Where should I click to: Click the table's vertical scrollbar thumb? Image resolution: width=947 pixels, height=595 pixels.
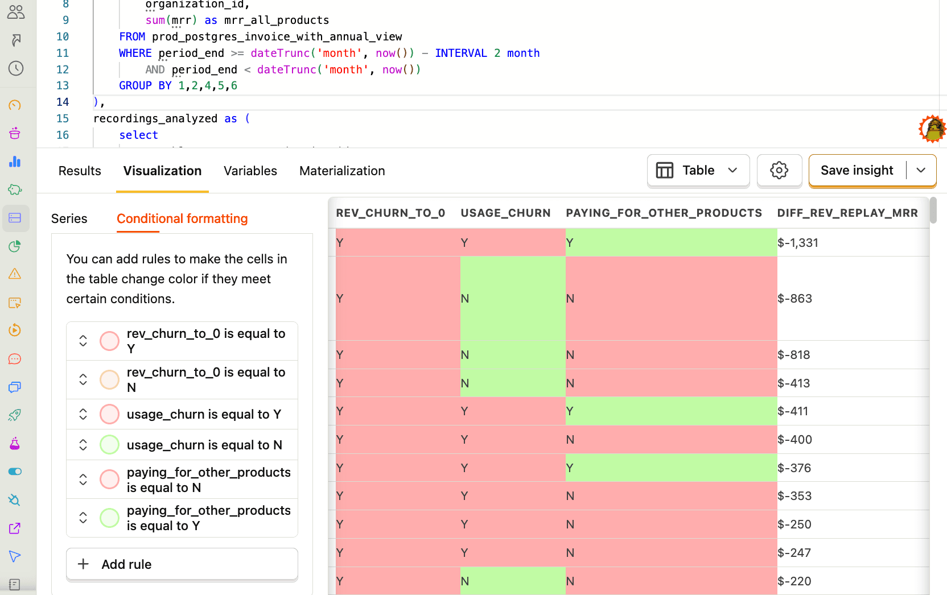[933, 210]
